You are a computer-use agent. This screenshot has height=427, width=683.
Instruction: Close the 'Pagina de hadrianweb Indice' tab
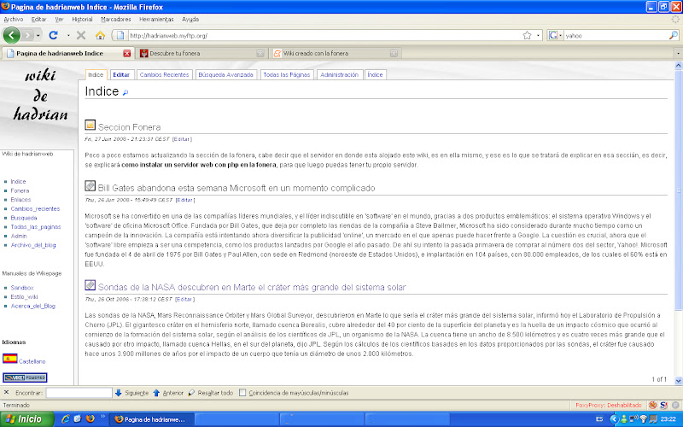(126, 53)
